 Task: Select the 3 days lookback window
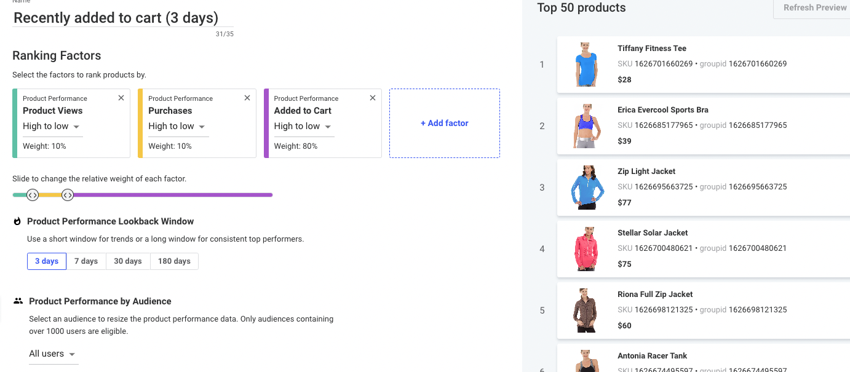(x=47, y=261)
